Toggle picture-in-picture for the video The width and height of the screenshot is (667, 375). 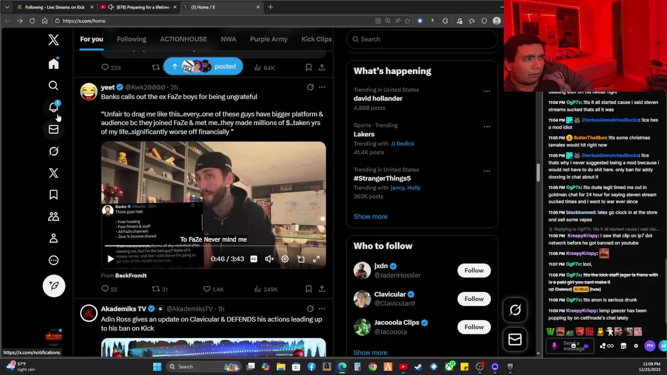click(x=301, y=259)
